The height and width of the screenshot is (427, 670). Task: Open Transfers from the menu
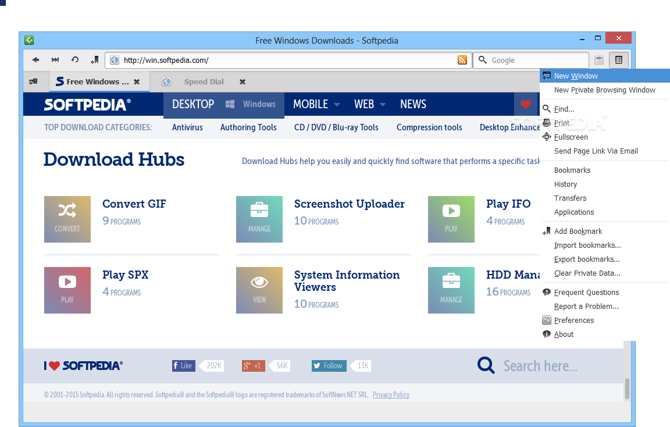605,198
